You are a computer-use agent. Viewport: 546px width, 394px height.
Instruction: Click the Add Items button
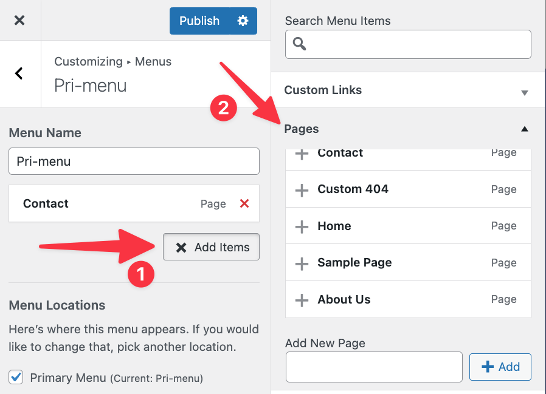click(211, 247)
